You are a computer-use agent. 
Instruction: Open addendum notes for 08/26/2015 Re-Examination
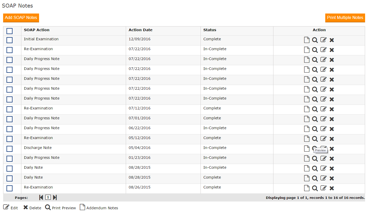pyautogui.click(x=307, y=188)
